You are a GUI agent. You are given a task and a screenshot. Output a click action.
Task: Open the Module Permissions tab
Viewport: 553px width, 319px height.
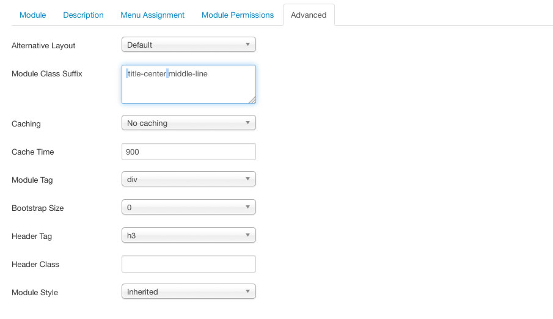(x=238, y=15)
